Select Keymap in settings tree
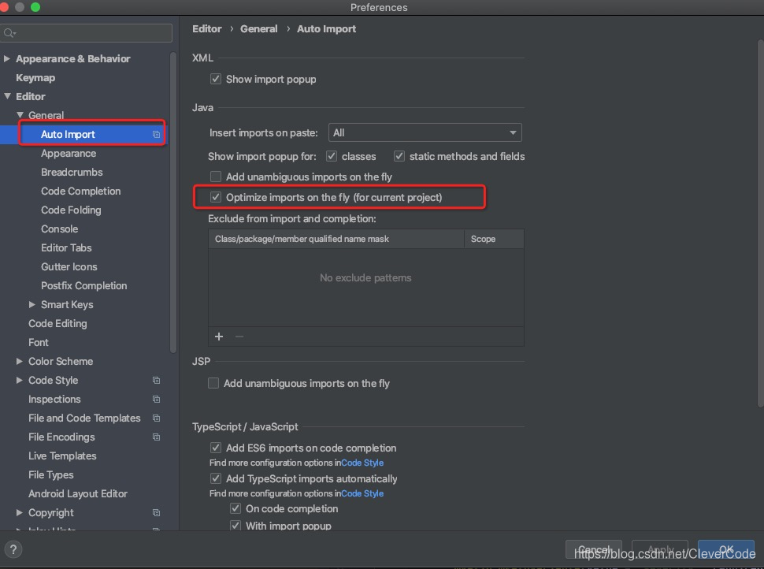The width and height of the screenshot is (764, 569). pyautogui.click(x=35, y=78)
